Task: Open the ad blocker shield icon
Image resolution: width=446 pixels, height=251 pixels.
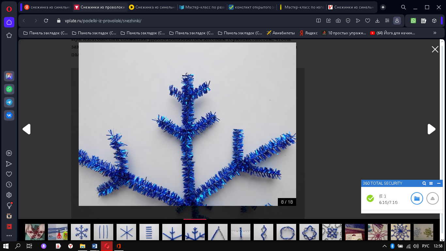Action: (348, 21)
